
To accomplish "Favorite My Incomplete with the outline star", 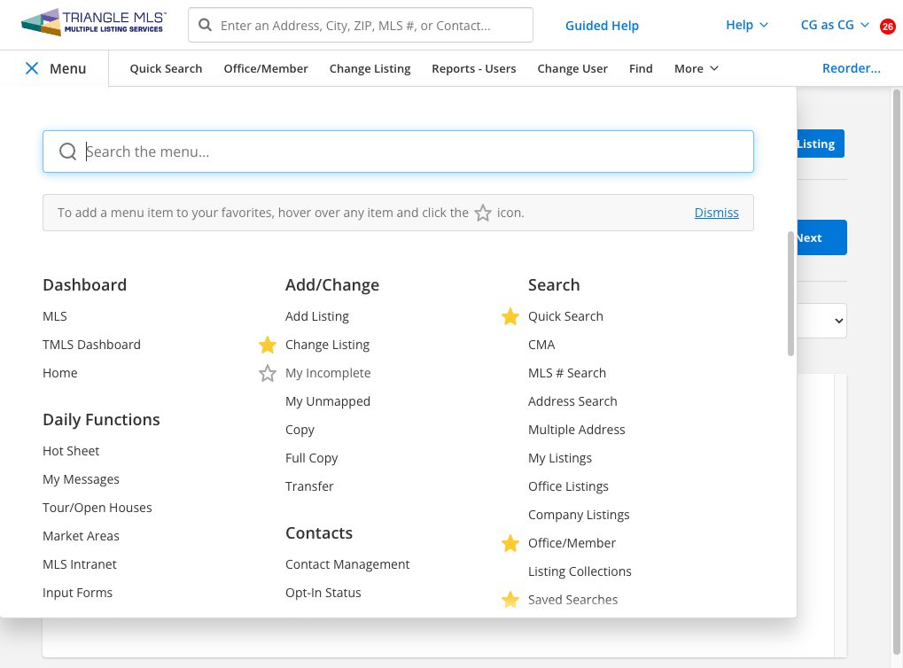I will (268, 373).
